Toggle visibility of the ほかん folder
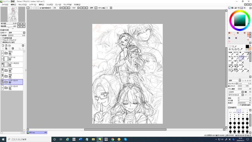The width and height of the screenshot is (252, 142). (3, 52)
